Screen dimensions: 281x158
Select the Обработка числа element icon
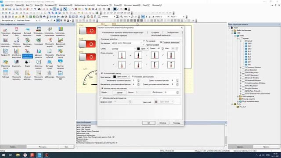60,53
